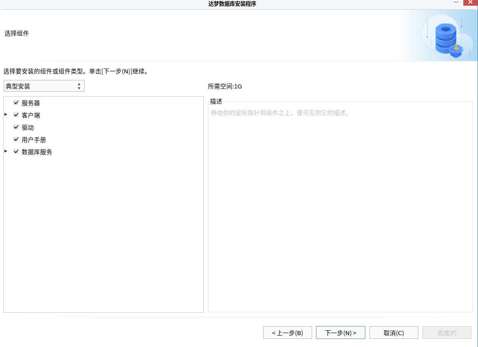Viewport: 478px width, 347px height.
Task: Click the 选择组件 heading text
Action: [x=17, y=33]
